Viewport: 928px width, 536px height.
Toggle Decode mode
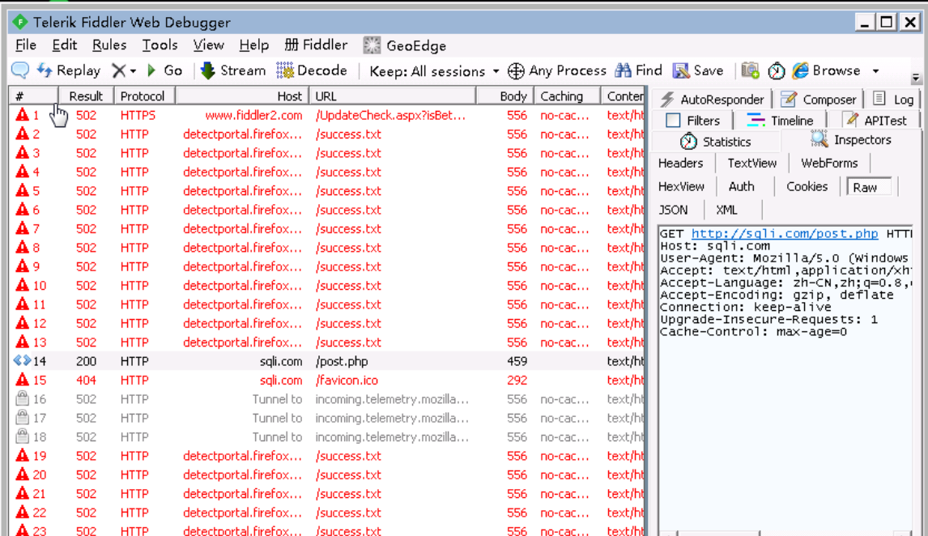click(x=311, y=70)
